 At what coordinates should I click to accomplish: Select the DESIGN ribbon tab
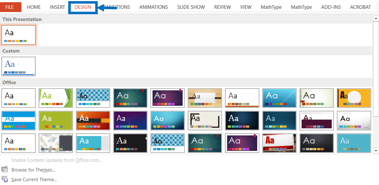83,7
